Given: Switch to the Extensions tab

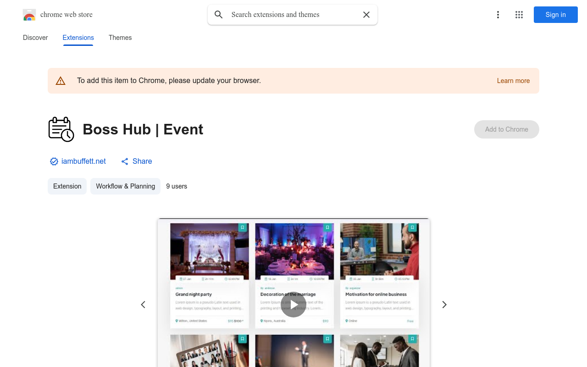Looking at the screenshot, I should tap(78, 38).
